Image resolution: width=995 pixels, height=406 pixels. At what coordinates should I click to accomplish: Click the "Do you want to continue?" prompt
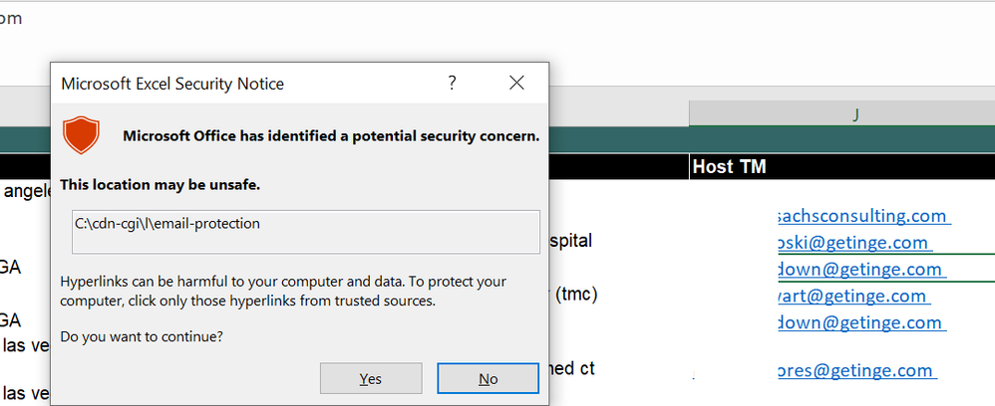pos(142,336)
